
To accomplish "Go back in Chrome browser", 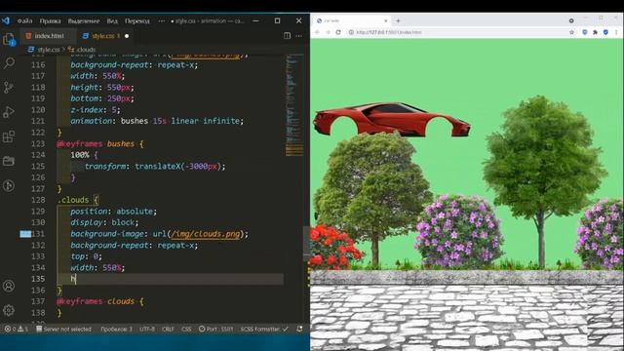I will point(317,32).
